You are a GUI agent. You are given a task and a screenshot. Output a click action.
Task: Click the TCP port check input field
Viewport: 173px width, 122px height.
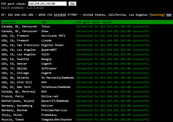(x=47, y=4)
